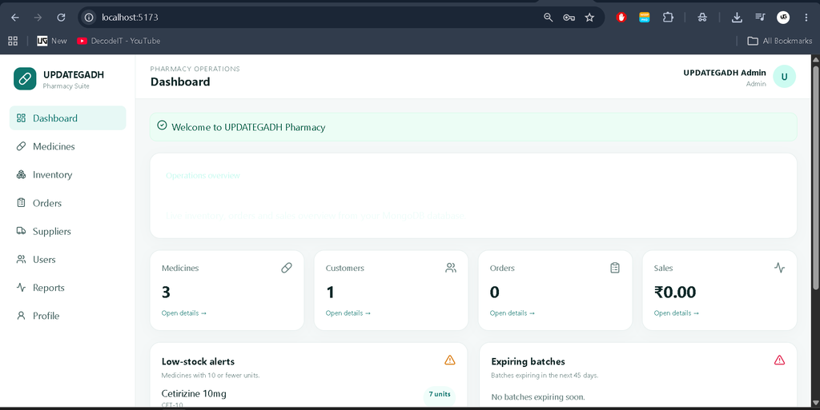Click the UPDATEGADH Admin name in header
Image resolution: width=820 pixels, height=410 pixels.
pyautogui.click(x=724, y=73)
